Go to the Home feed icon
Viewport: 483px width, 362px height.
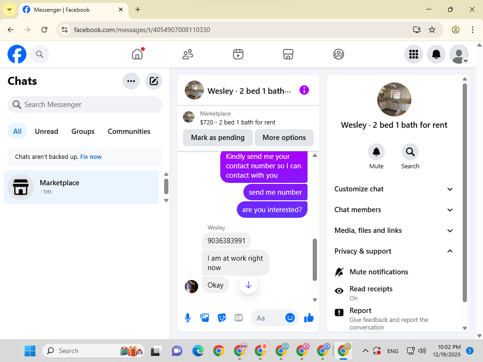137,54
